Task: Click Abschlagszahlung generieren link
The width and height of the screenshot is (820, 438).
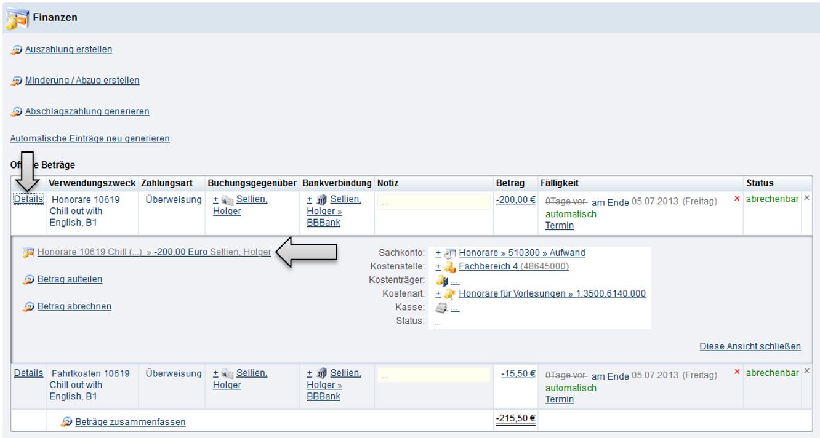Action: click(x=87, y=111)
